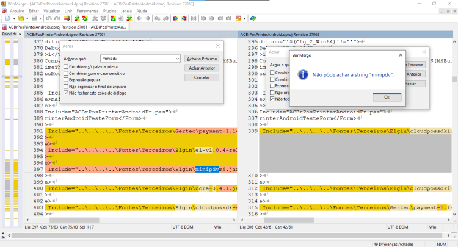Open the Open-folder dropdown arrow
This screenshot has width=458, height=247.
(x=27, y=18)
